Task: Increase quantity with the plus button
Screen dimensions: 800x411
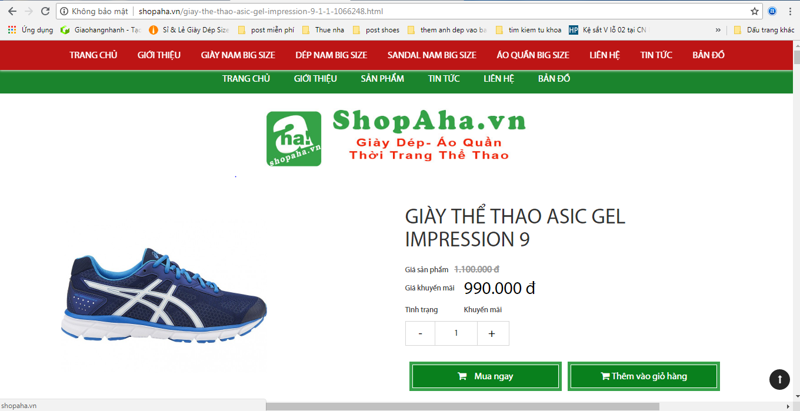Action: (492, 333)
